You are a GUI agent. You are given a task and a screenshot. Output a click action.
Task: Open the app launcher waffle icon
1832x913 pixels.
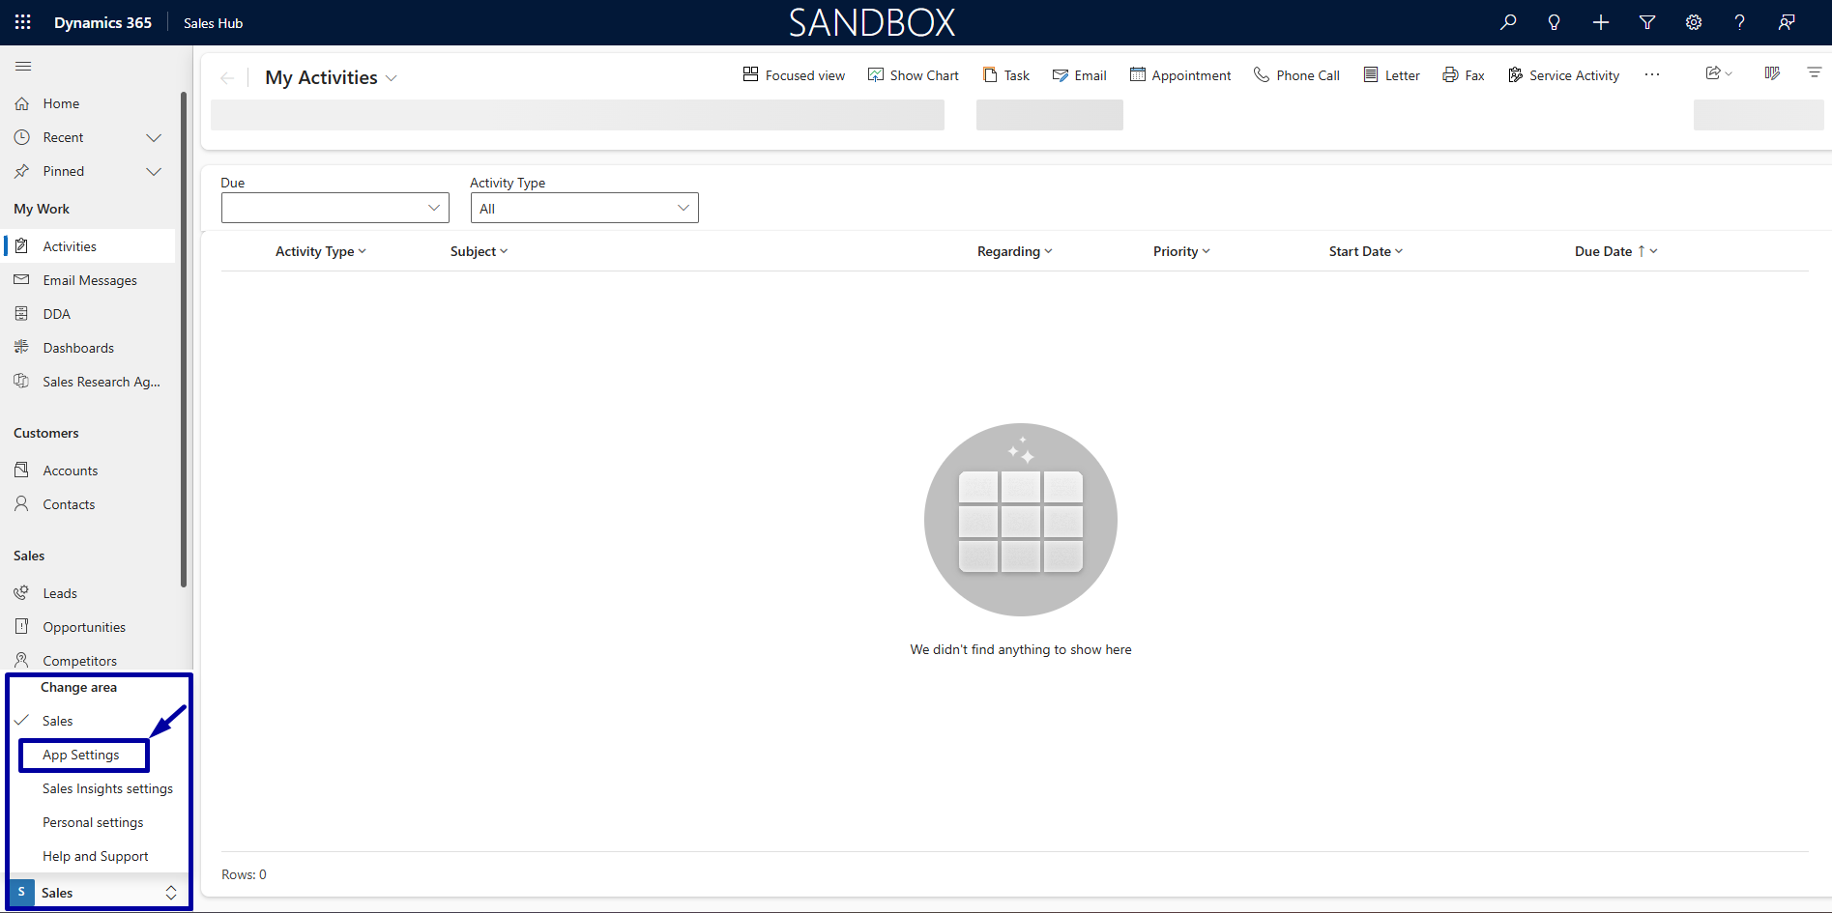(x=22, y=22)
